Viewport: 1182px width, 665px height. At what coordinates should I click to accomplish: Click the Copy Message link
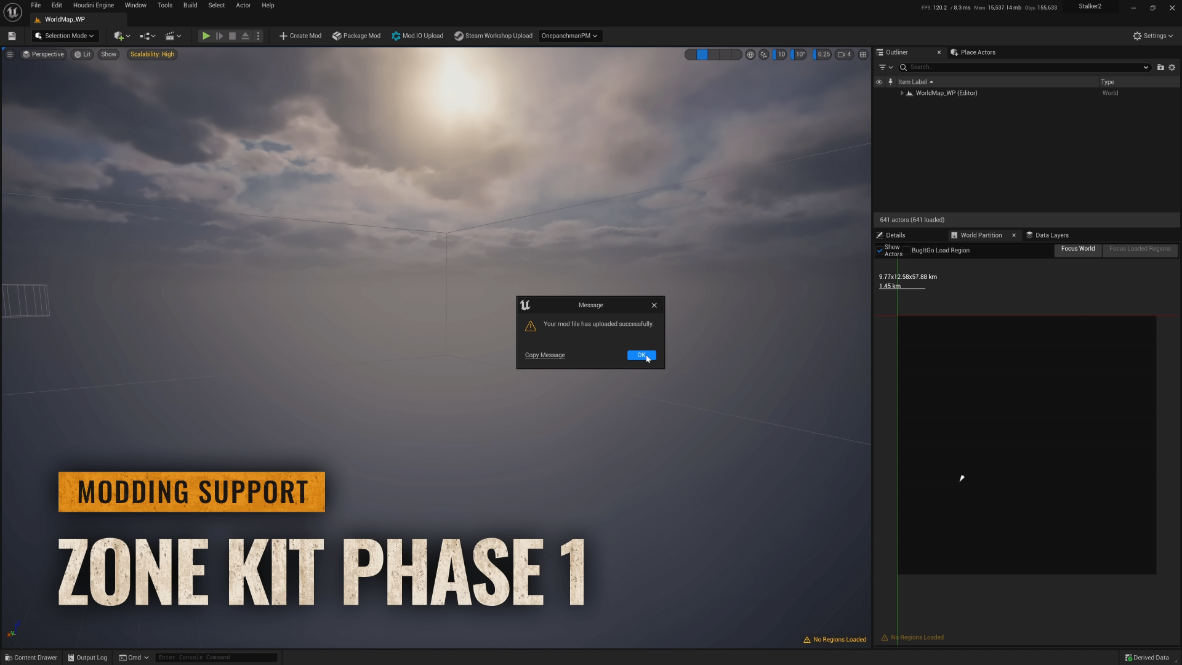[x=545, y=355]
